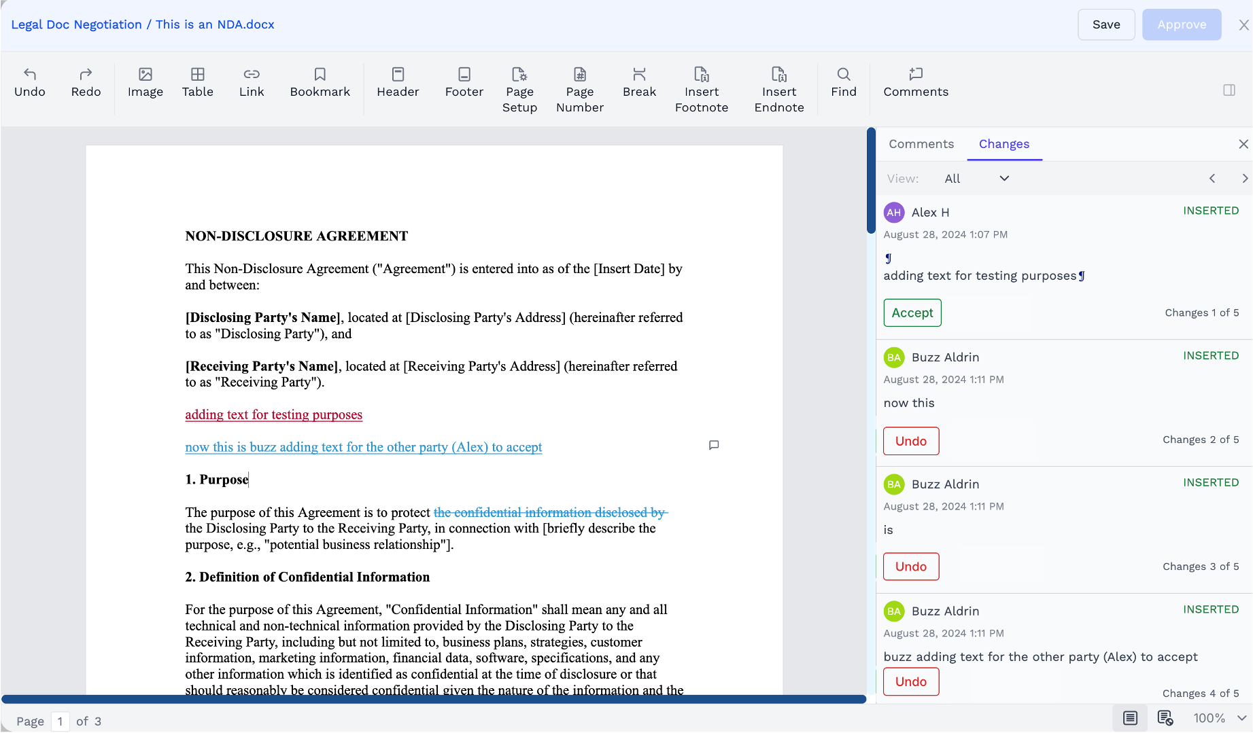This screenshot has width=1253, height=733.
Task: Click the Undo toolbar icon
Action: pyautogui.click(x=30, y=82)
